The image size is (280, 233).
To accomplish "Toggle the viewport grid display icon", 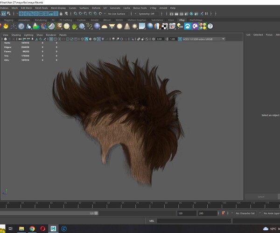I will (x=51, y=39).
